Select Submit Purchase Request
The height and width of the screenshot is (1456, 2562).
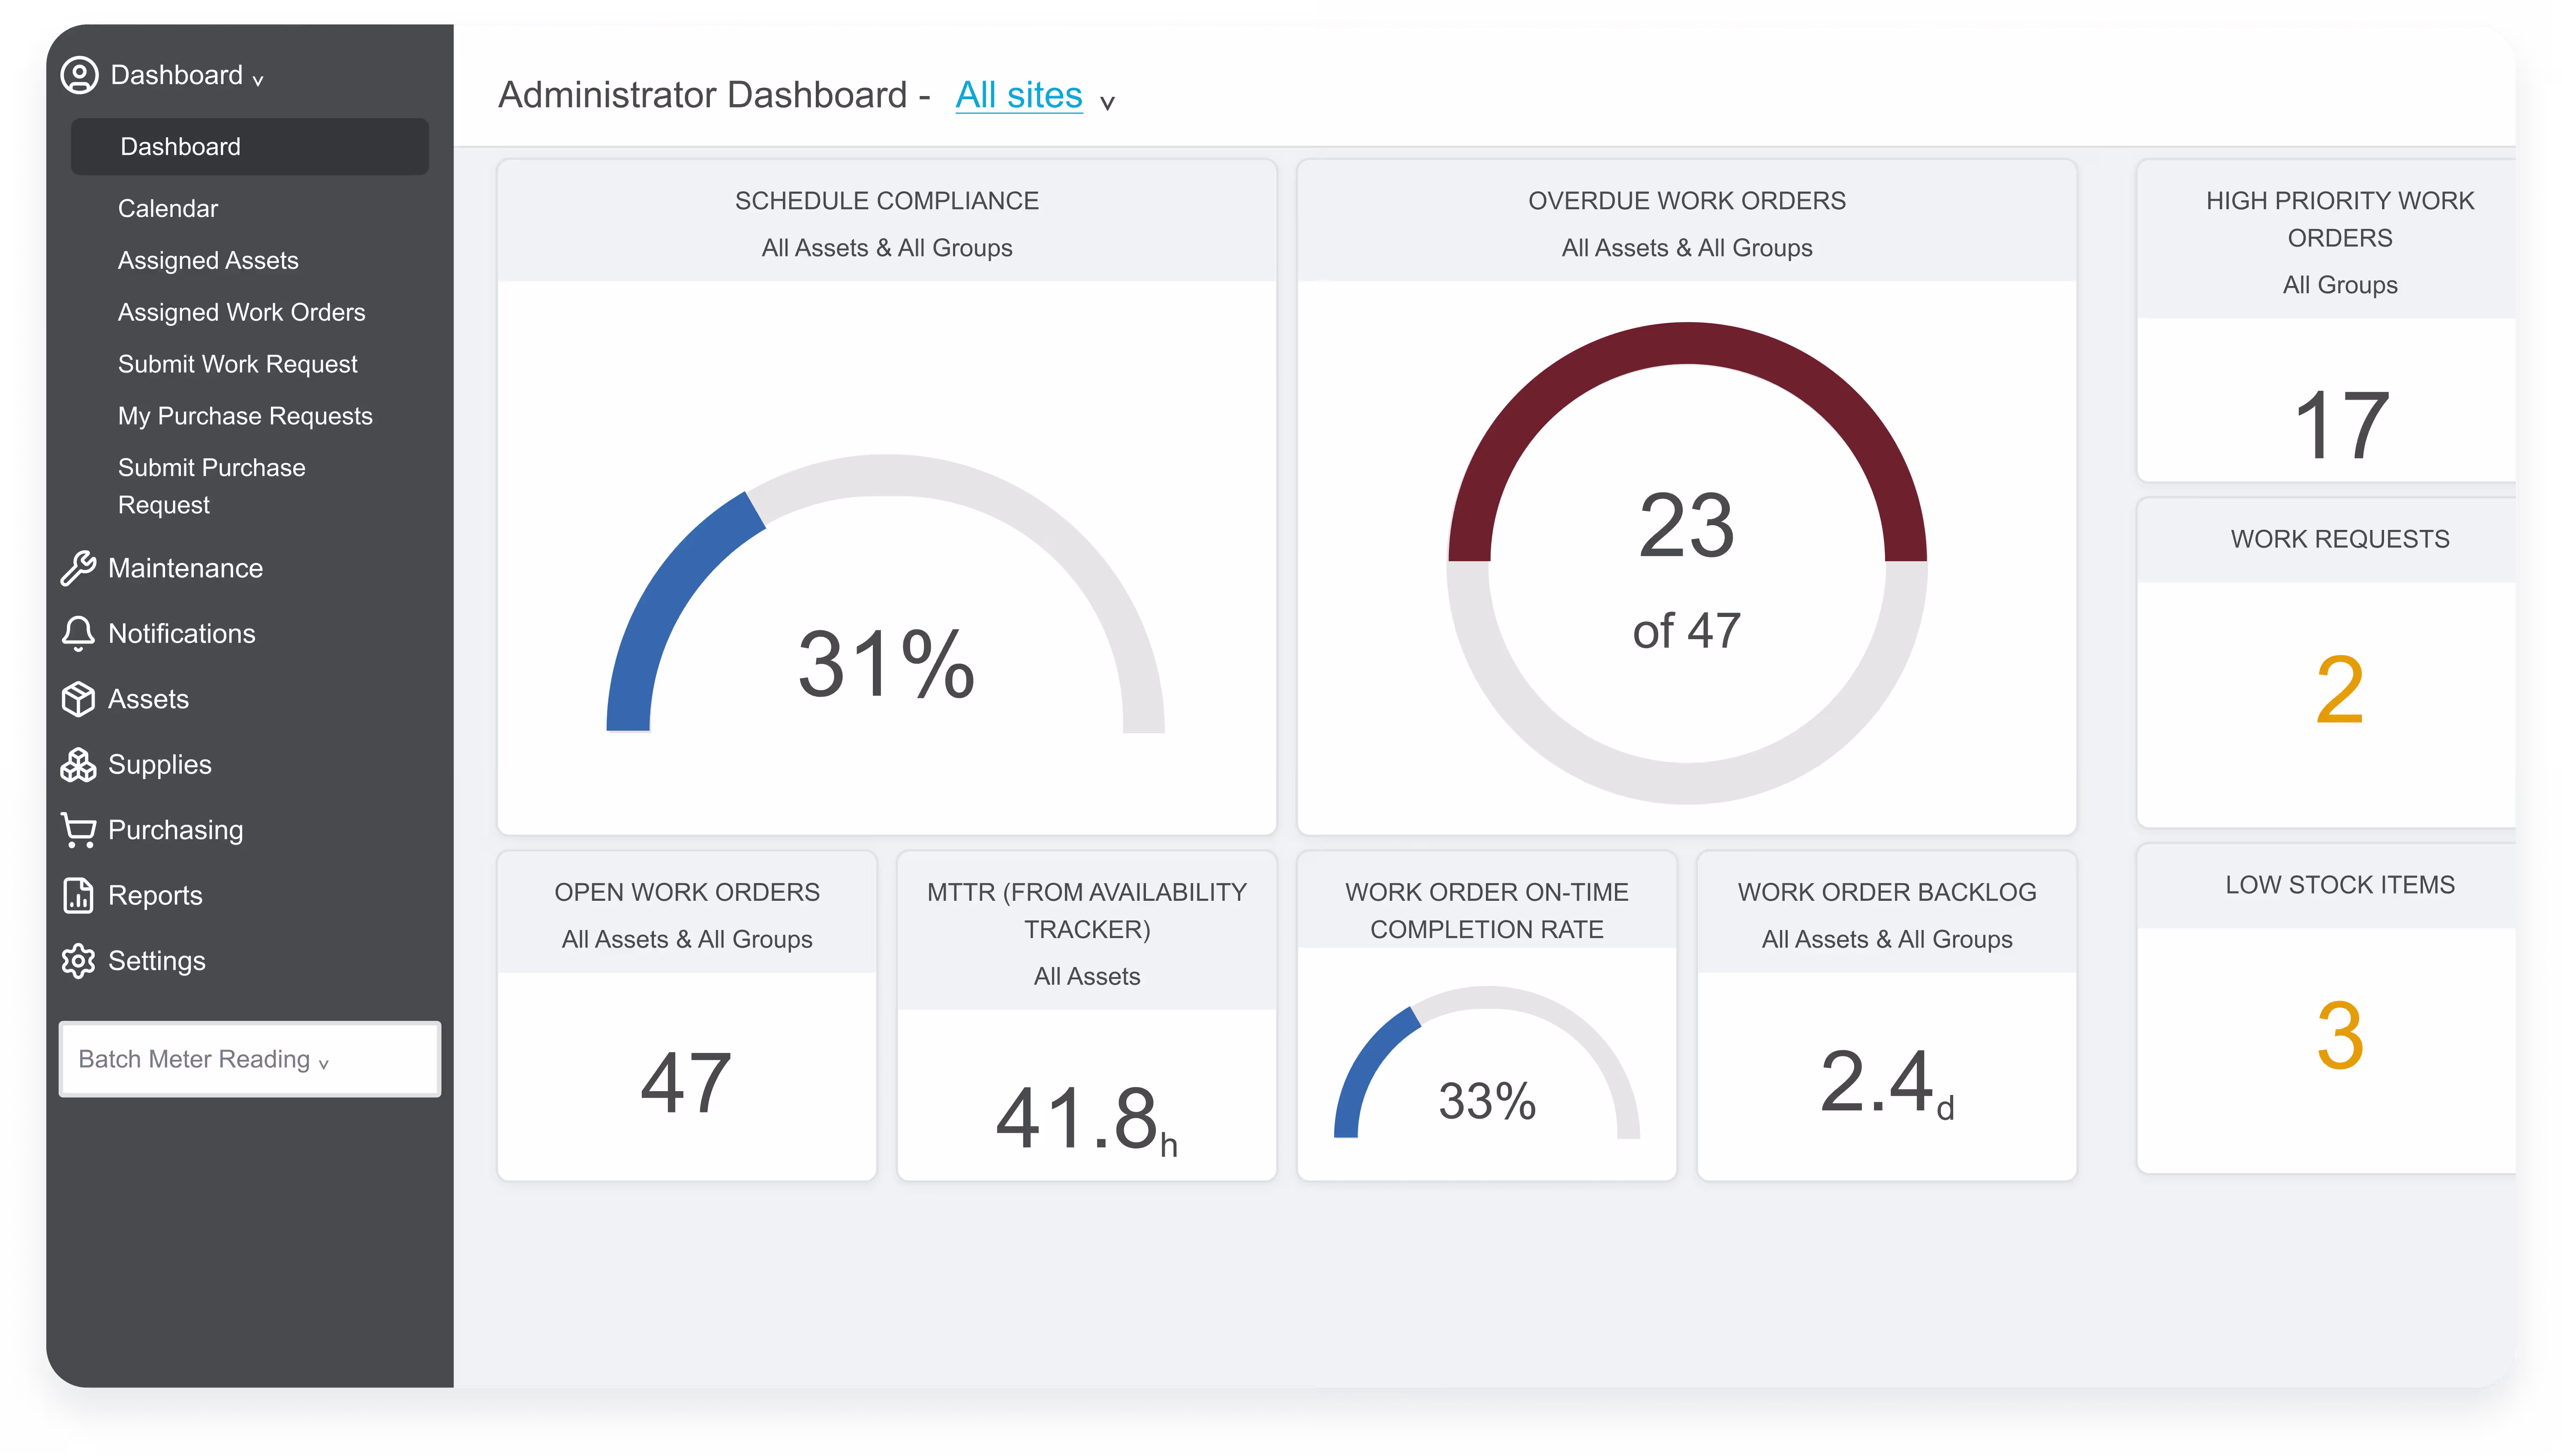pyautogui.click(x=212, y=486)
